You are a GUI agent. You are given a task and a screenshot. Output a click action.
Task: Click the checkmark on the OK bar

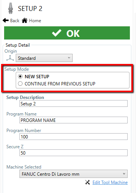tap(57, 33)
